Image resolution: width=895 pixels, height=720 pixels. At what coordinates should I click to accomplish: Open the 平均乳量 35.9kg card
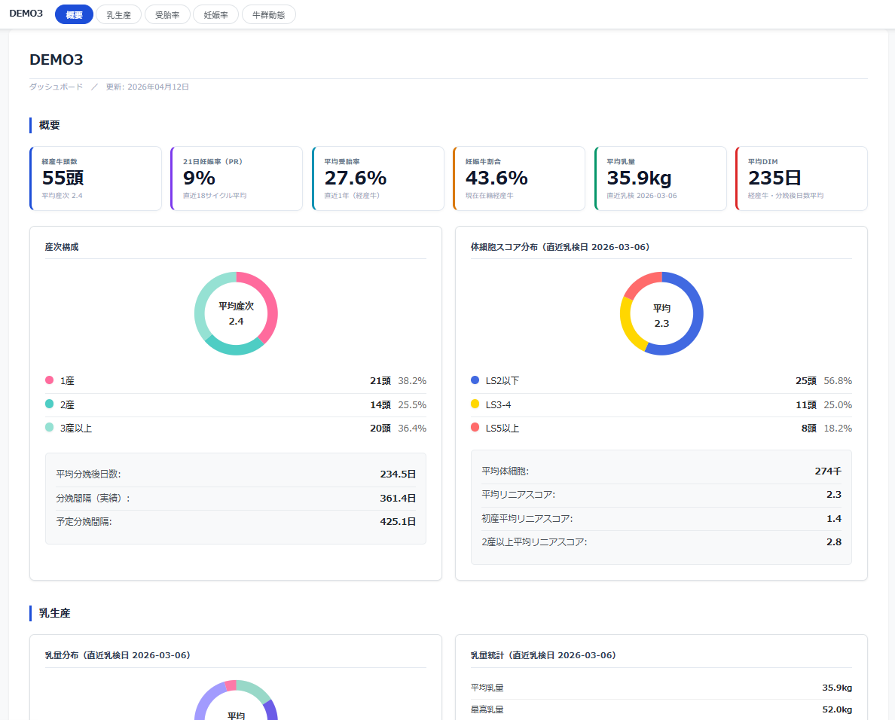click(661, 178)
